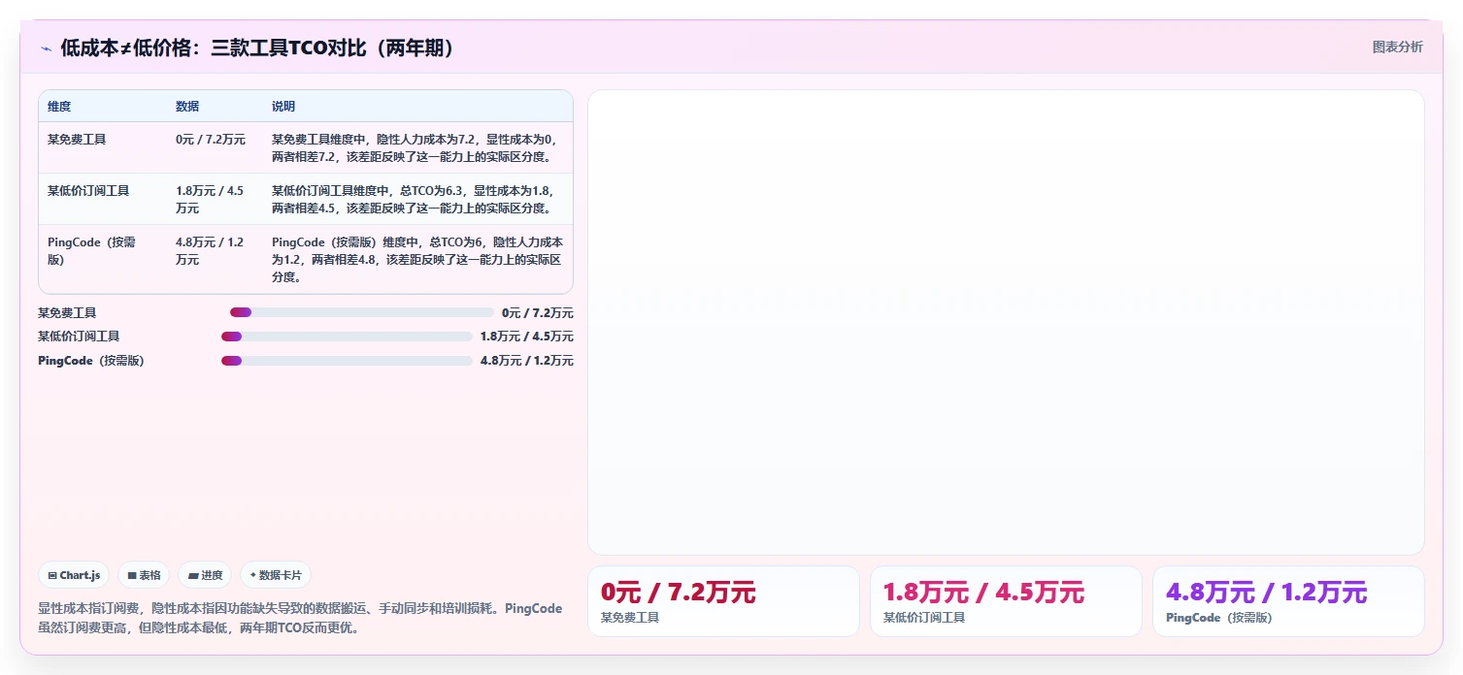
Task: Select the 表格 chip
Action: point(144,575)
